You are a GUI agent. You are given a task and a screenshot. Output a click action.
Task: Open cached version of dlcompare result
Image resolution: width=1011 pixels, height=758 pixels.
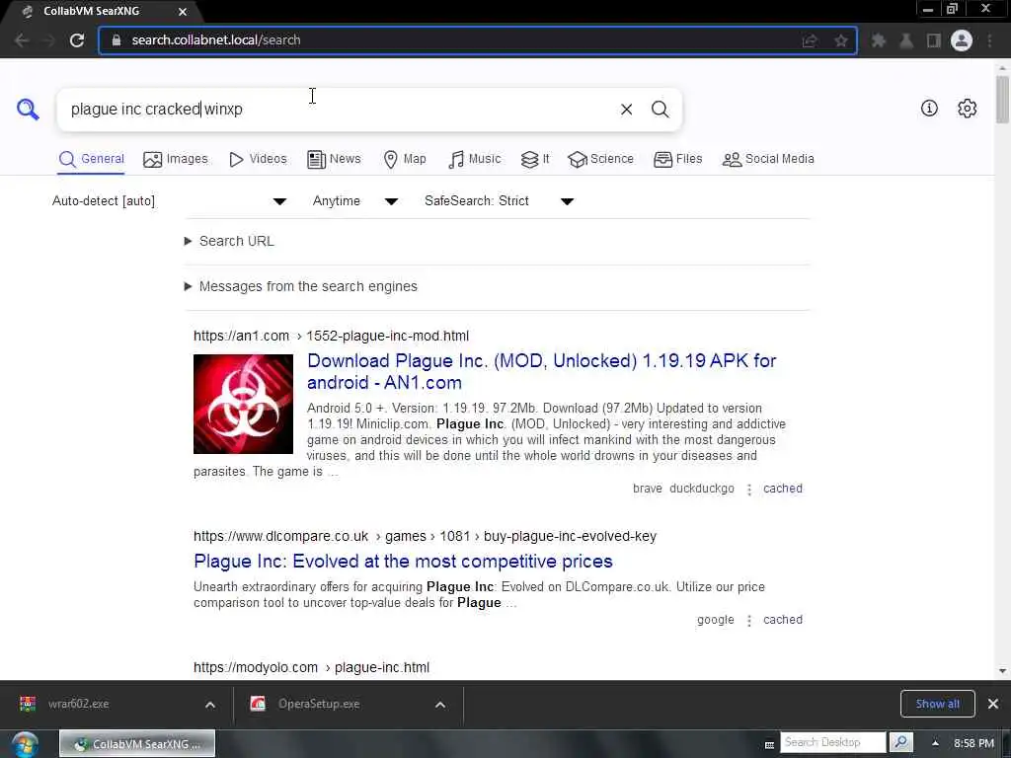point(783,620)
